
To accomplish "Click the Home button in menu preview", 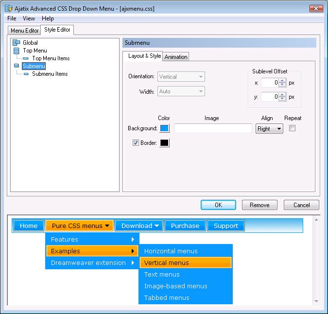I will [x=29, y=226].
